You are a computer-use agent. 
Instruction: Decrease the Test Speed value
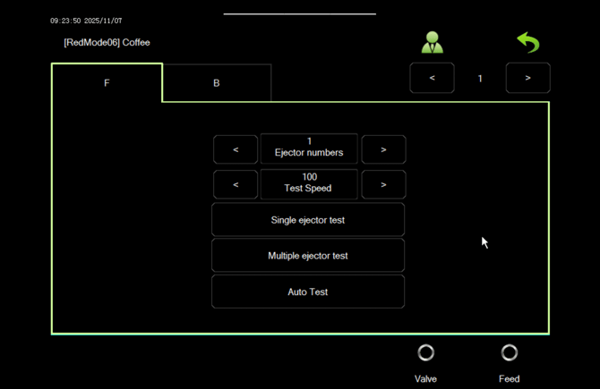point(236,185)
